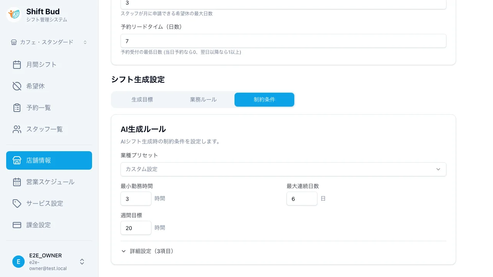
Task: Click the スタッフ一覧 people icon
Action: coord(17,129)
